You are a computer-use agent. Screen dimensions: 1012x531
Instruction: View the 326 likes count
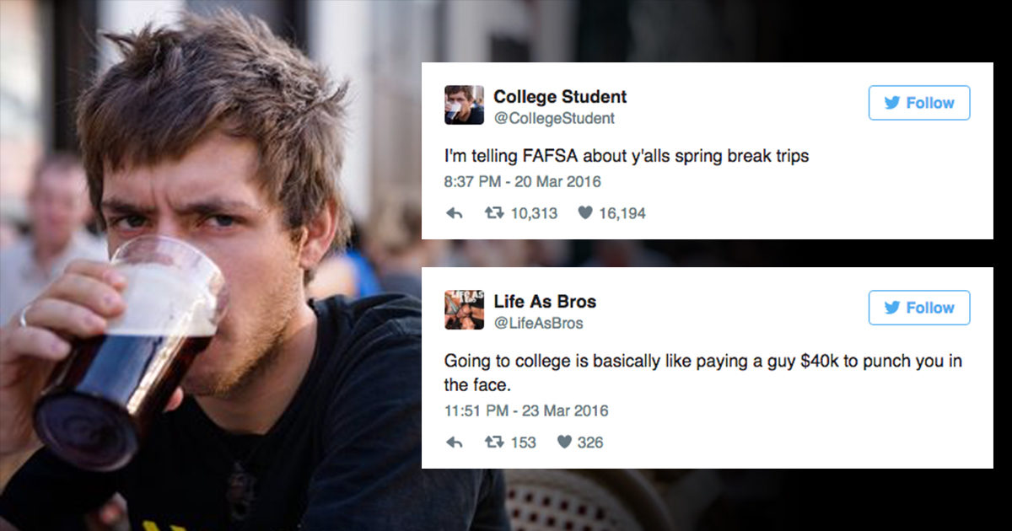coord(590,442)
